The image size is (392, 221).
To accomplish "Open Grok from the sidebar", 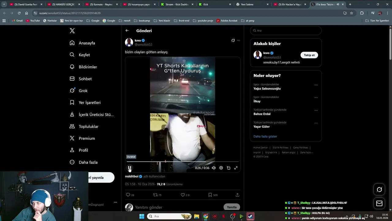I will click(x=78, y=91).
